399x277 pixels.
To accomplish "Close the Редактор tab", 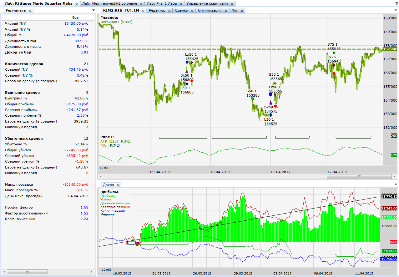I will (169, 11).
